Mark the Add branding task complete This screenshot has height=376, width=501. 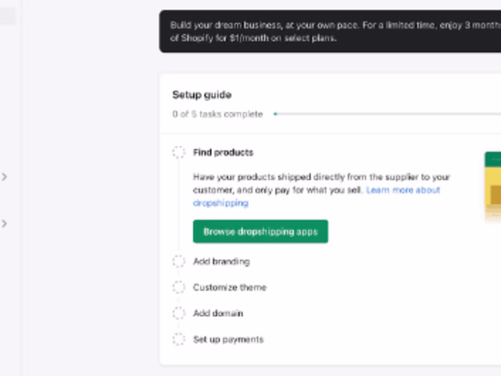tap(179, 261)
